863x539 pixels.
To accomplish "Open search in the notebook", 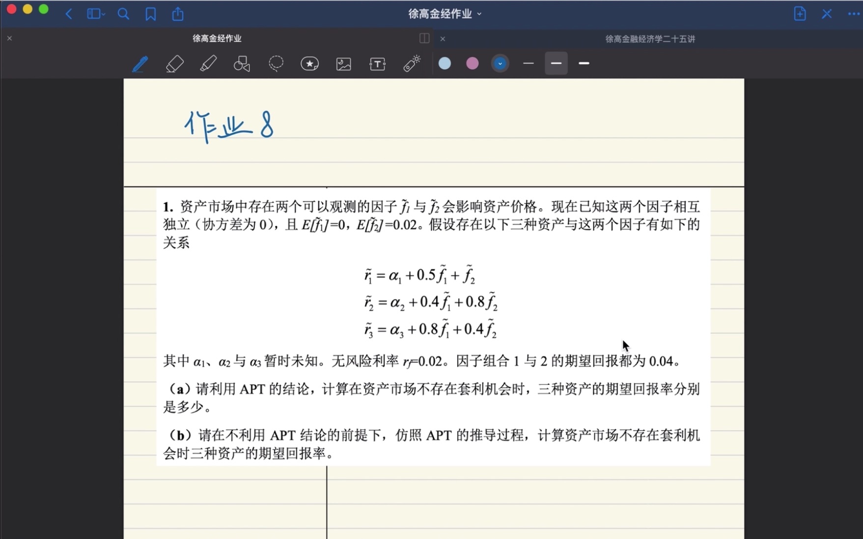I will [x=123, y=14].
